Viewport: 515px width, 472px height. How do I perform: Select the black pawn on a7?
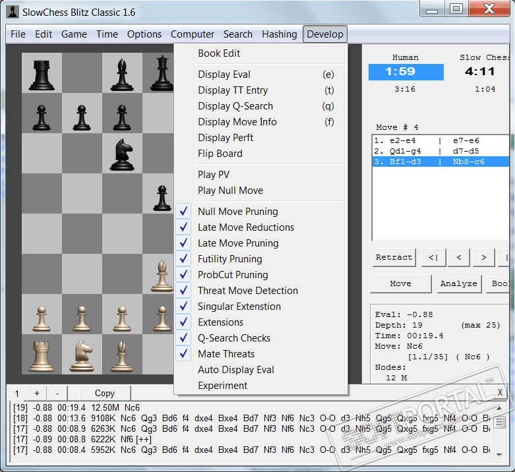pos(42,118)
